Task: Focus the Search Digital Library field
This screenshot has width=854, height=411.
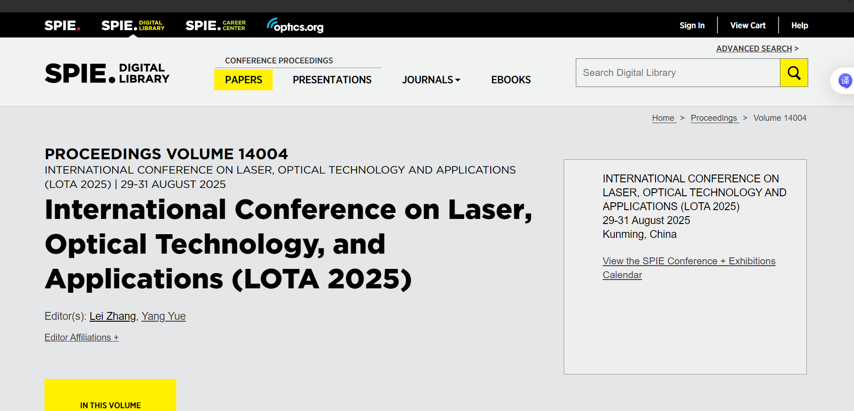Action: point(678,73)
